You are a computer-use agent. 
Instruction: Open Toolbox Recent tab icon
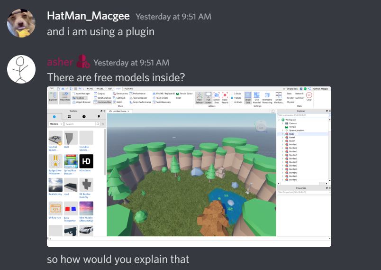coord(84,117)
